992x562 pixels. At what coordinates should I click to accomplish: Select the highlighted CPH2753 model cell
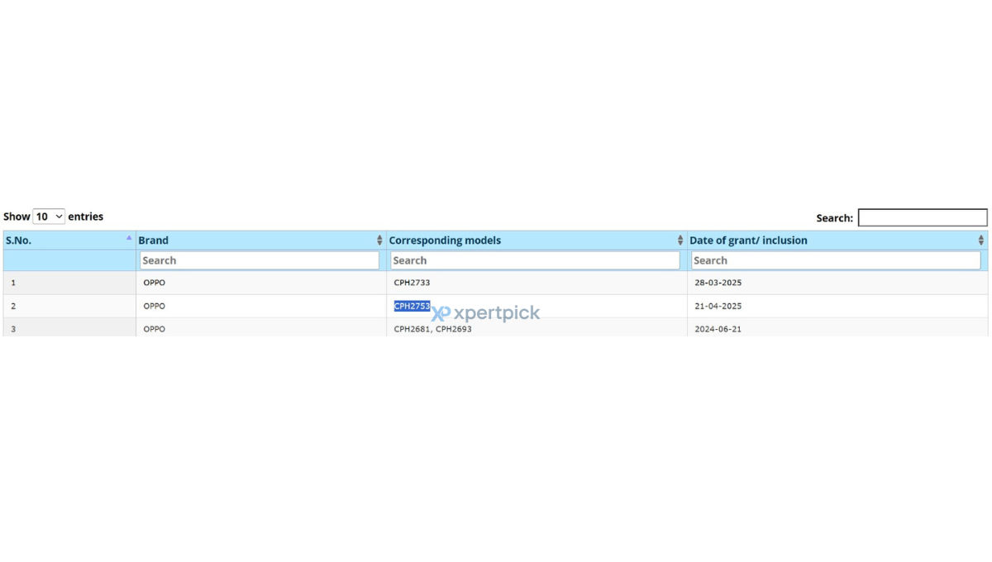coord(412,306)
